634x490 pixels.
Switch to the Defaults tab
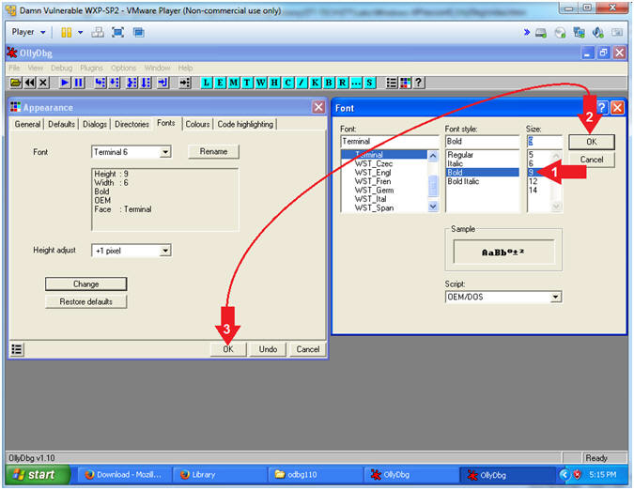point(61,125)
